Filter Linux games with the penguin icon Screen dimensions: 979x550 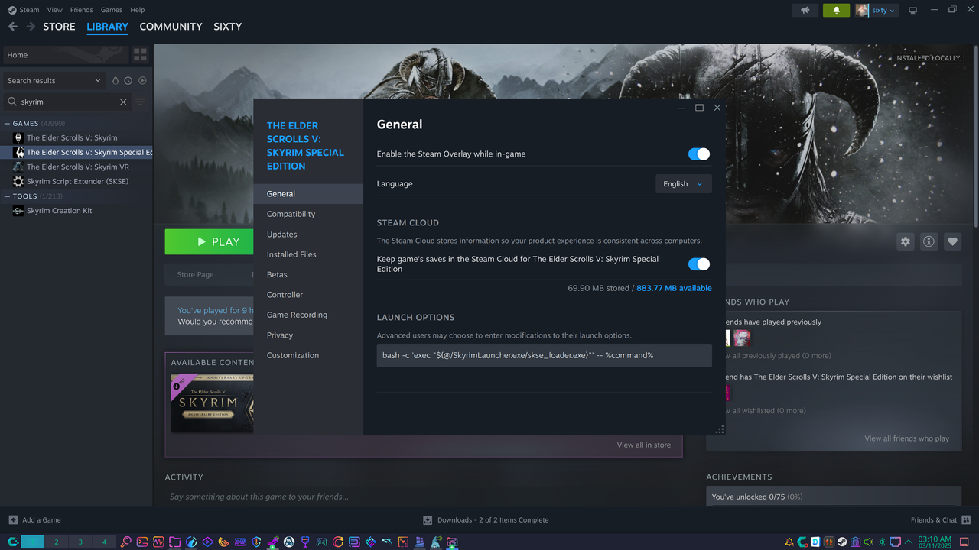pyautogui.click(x=114, y=80)
